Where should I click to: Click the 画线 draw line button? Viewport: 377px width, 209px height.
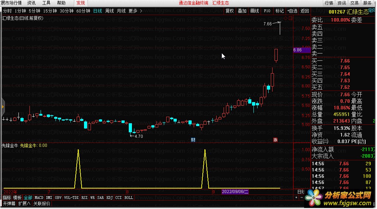254,11
